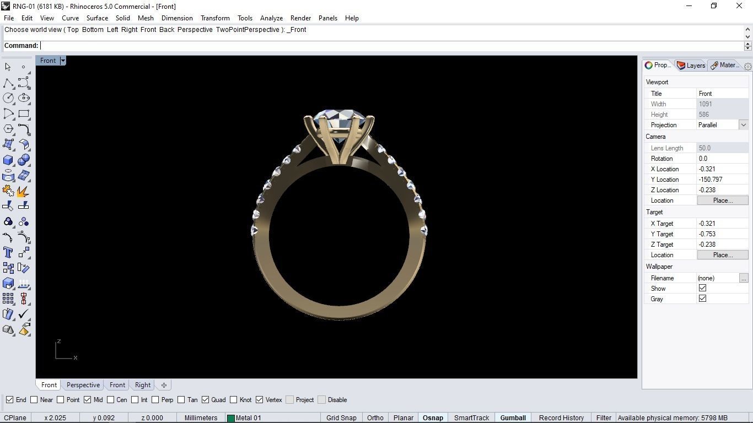Toggle the Mid object snap
Screen dimensions: 753x423
pyautogui.click(x=87, y=400)
